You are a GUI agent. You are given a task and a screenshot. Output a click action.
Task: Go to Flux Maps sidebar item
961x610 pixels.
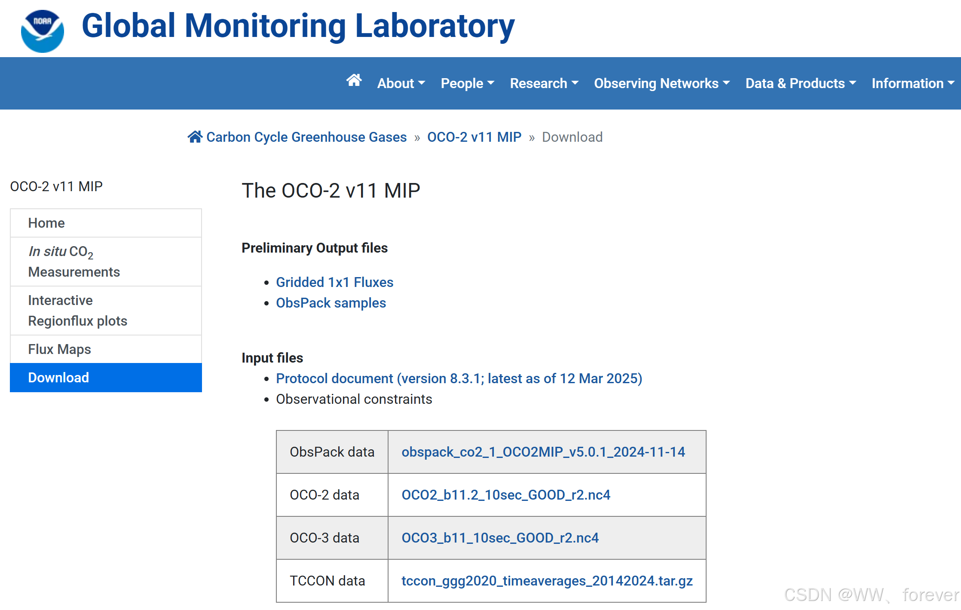59,349
